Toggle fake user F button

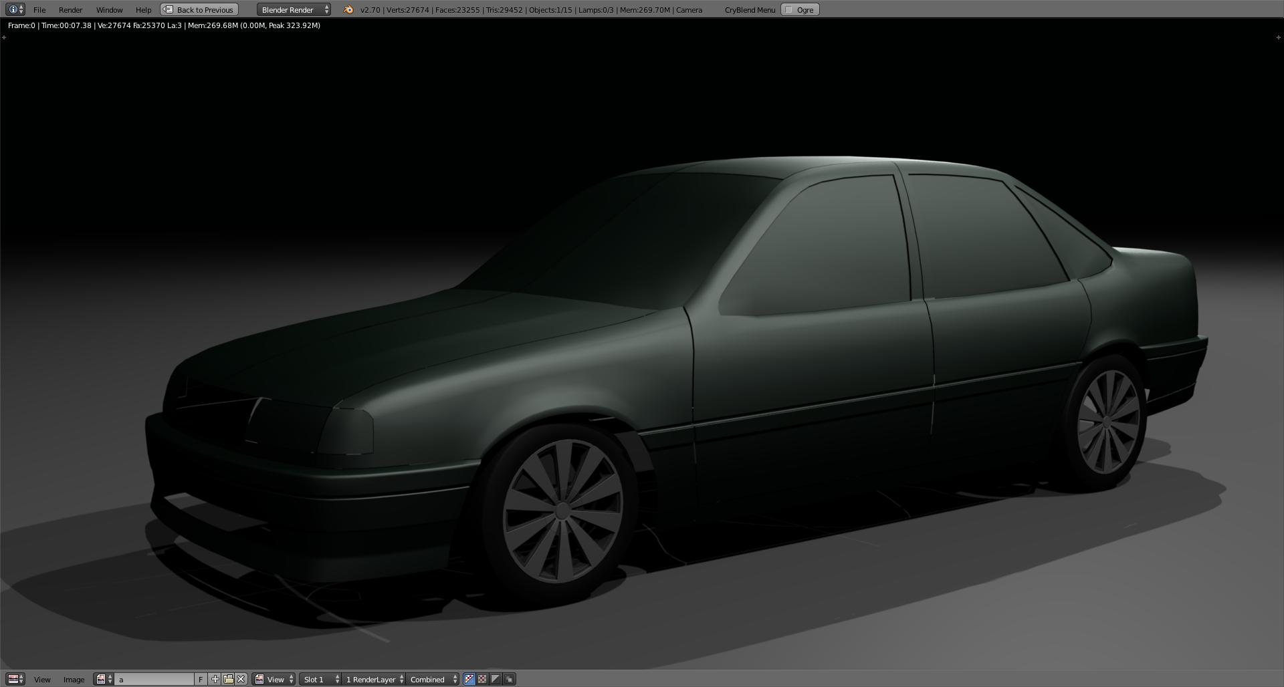[x=200, y=679]
